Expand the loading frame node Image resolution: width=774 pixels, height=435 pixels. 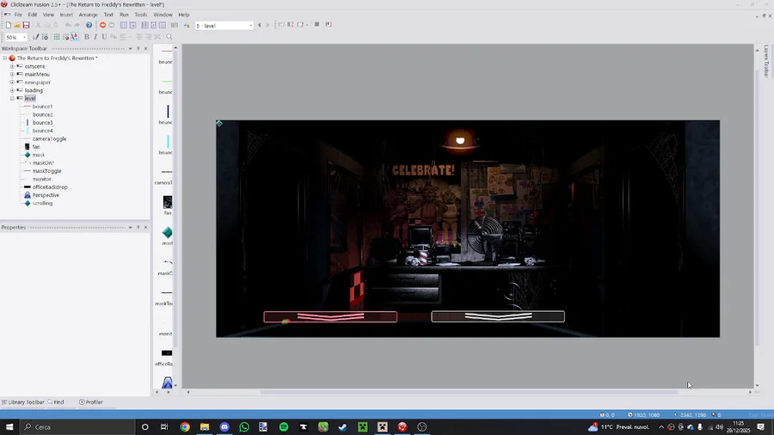pos(12,90)
